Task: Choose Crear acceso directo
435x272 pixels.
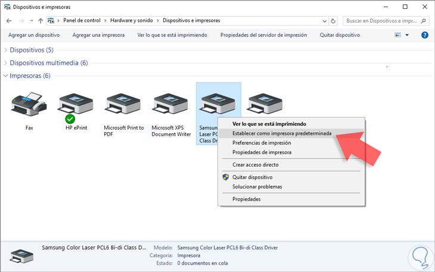Action: coord(256,164)
